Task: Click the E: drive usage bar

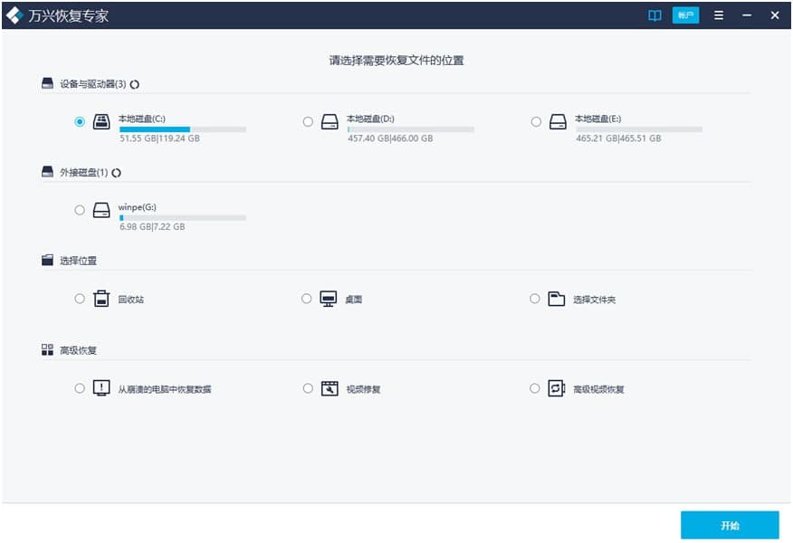Action: click(x=639, y=129)
